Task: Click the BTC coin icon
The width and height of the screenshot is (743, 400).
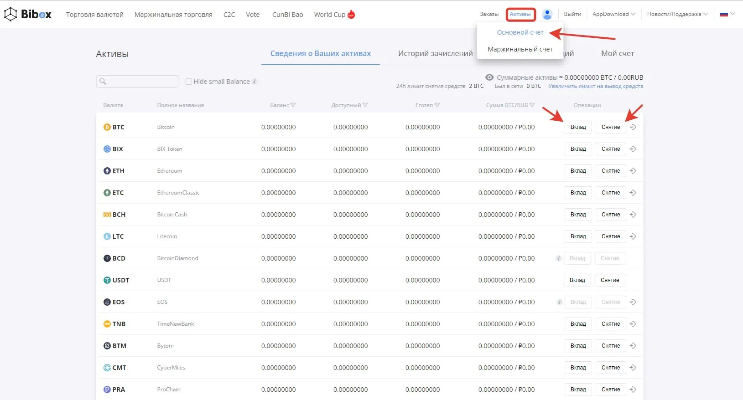Action: pyautogui.click(x=107, y=127)
